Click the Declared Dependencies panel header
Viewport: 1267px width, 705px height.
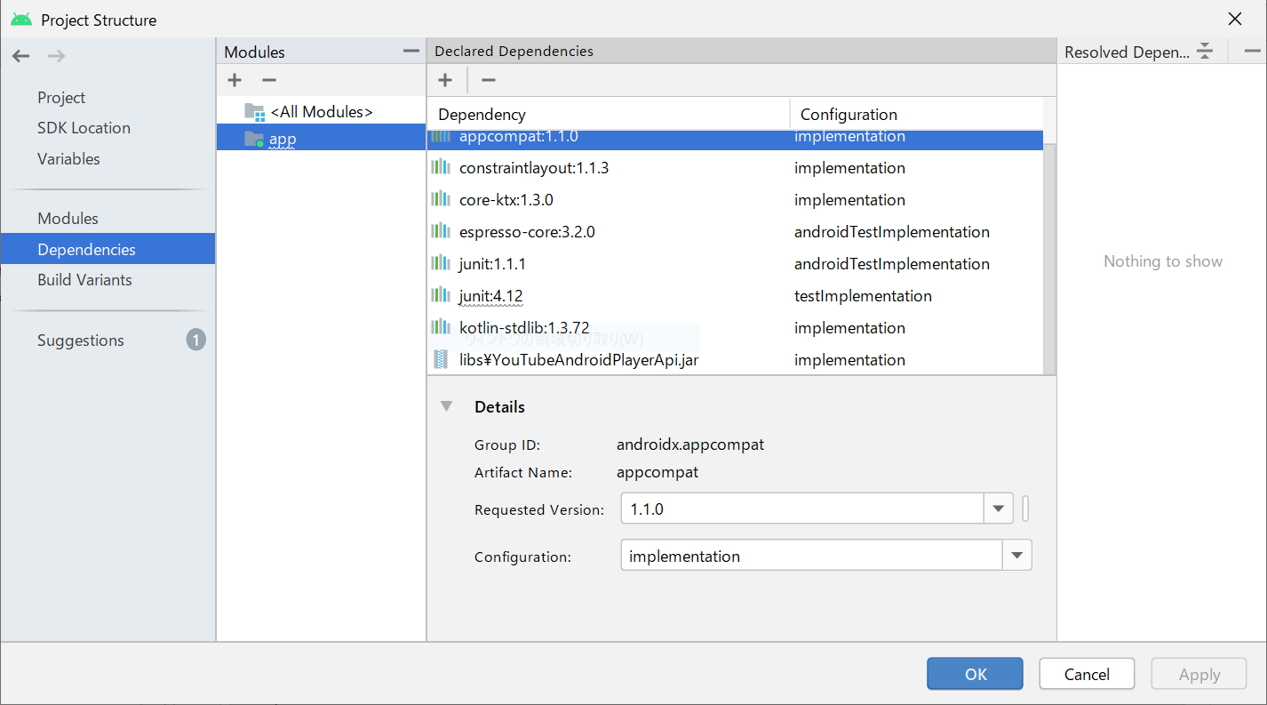pyautogui.click(x=742, y=51)
